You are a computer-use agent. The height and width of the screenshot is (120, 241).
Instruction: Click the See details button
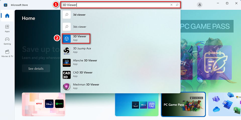point(36,68)
